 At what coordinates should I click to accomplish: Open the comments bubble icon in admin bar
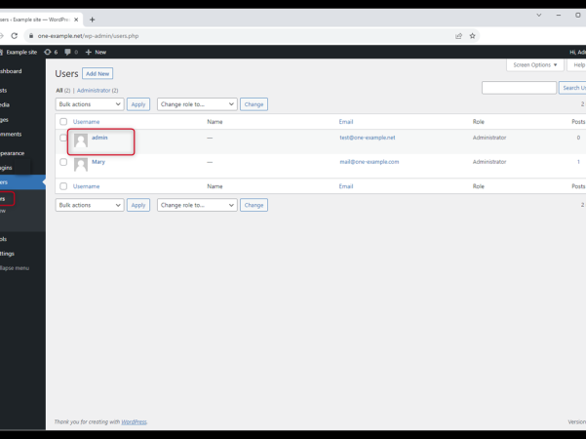pos(69,52)
